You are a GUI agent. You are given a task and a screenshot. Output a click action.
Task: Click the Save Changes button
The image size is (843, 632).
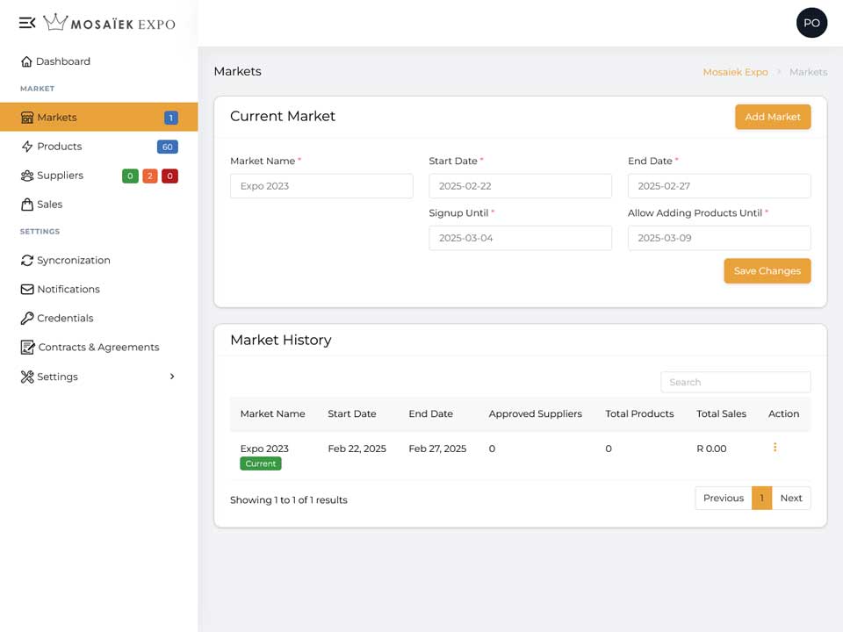coord(767,271)
